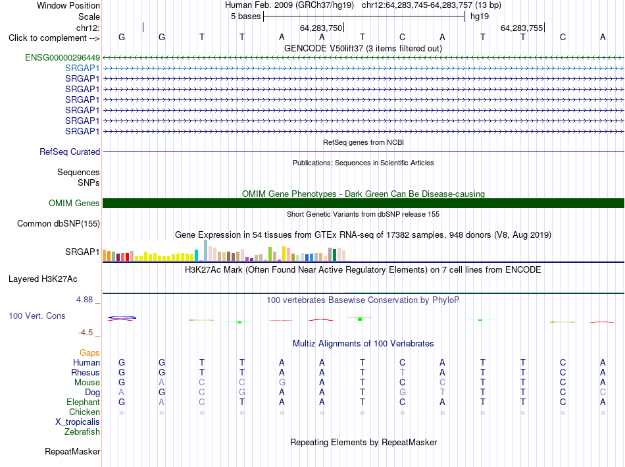Image resolution: width=625 pixels, height=467 pixels.
Task: Click the OMIM Gene Phenotypes track title
Action: coord(363,194)
